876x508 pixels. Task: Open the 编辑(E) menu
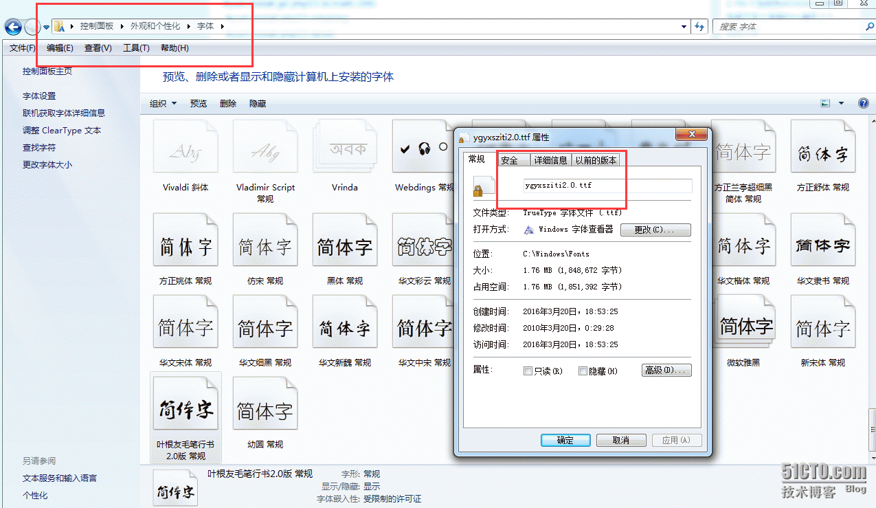pyautogui.click(x=60, y=48)
